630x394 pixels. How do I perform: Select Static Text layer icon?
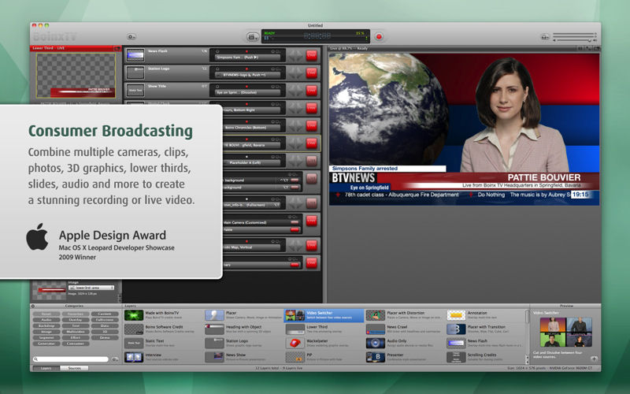click(x=134, y=344)
